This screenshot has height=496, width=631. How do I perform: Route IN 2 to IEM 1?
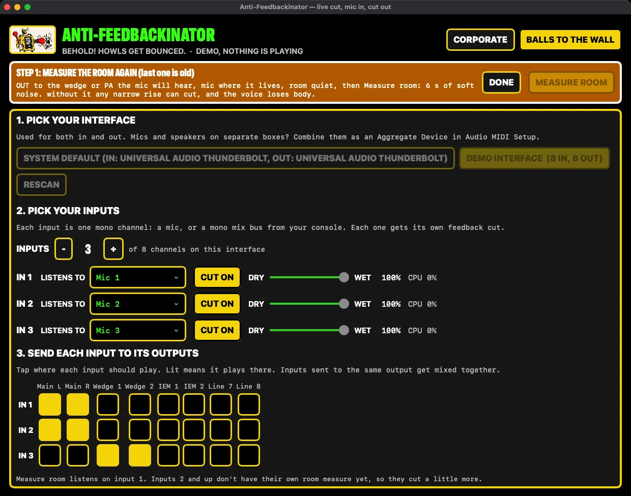point(168,430)
